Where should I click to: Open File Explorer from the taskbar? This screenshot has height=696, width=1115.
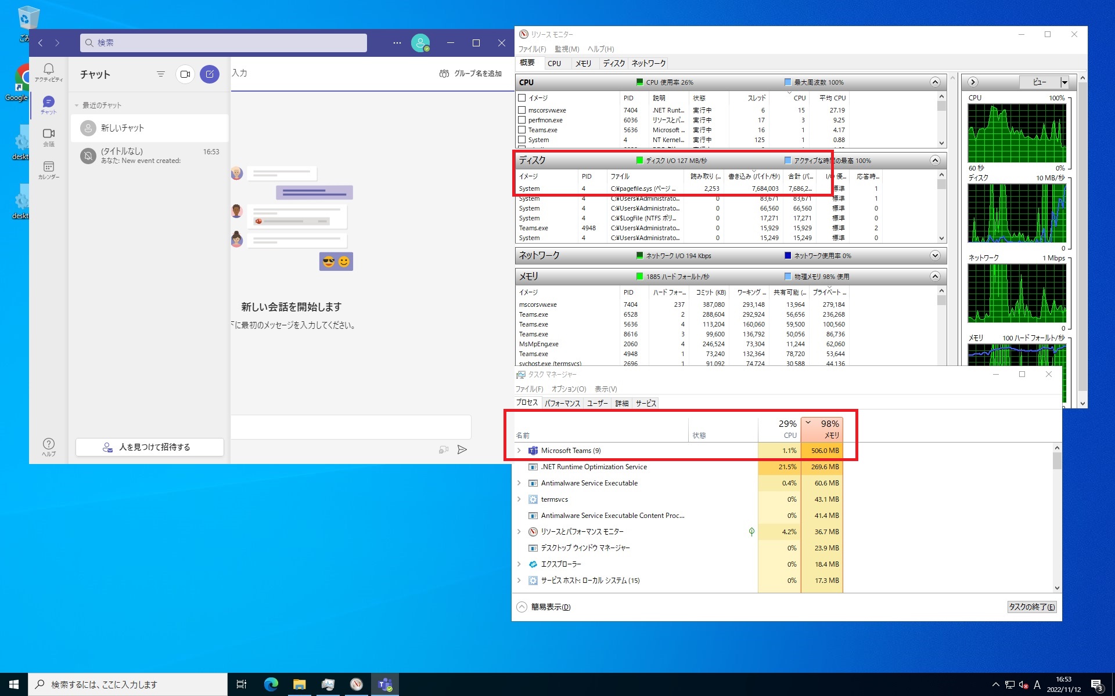(299, 684)
